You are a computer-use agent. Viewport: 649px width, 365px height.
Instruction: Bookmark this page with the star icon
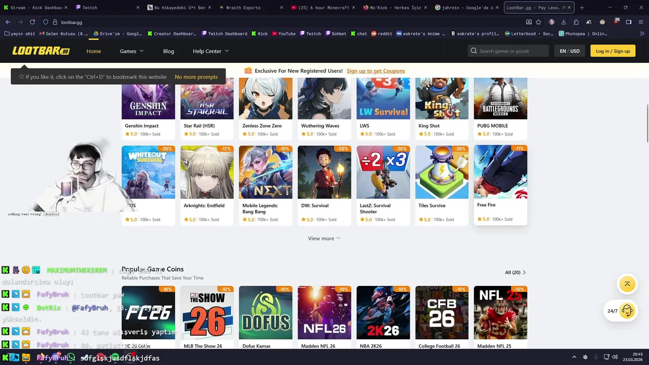[538, 22]
